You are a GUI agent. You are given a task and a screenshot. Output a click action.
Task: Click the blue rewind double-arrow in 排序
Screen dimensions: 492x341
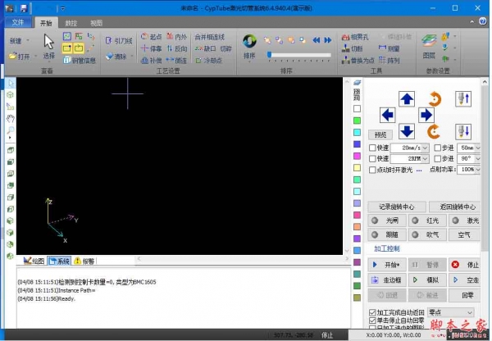317,40
